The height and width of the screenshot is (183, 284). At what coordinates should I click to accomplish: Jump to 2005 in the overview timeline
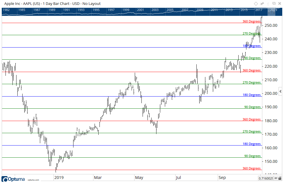click(x=170, y=10)
